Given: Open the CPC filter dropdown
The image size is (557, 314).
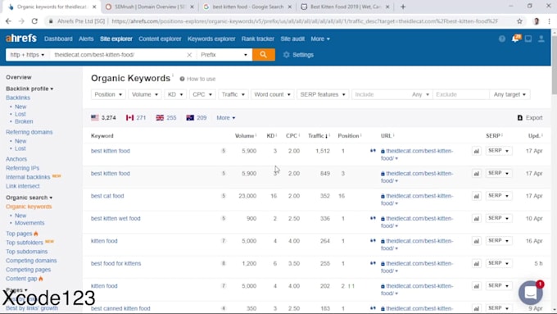Looking at the screenshot, I should [202, 94].
